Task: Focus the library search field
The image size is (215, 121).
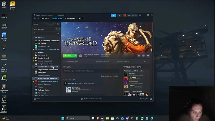Action: point(46,33)
